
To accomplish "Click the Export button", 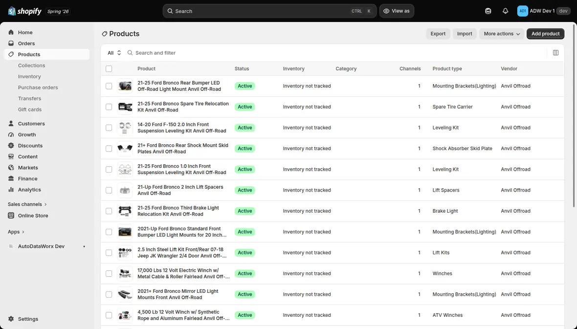I will coord(438,34).
